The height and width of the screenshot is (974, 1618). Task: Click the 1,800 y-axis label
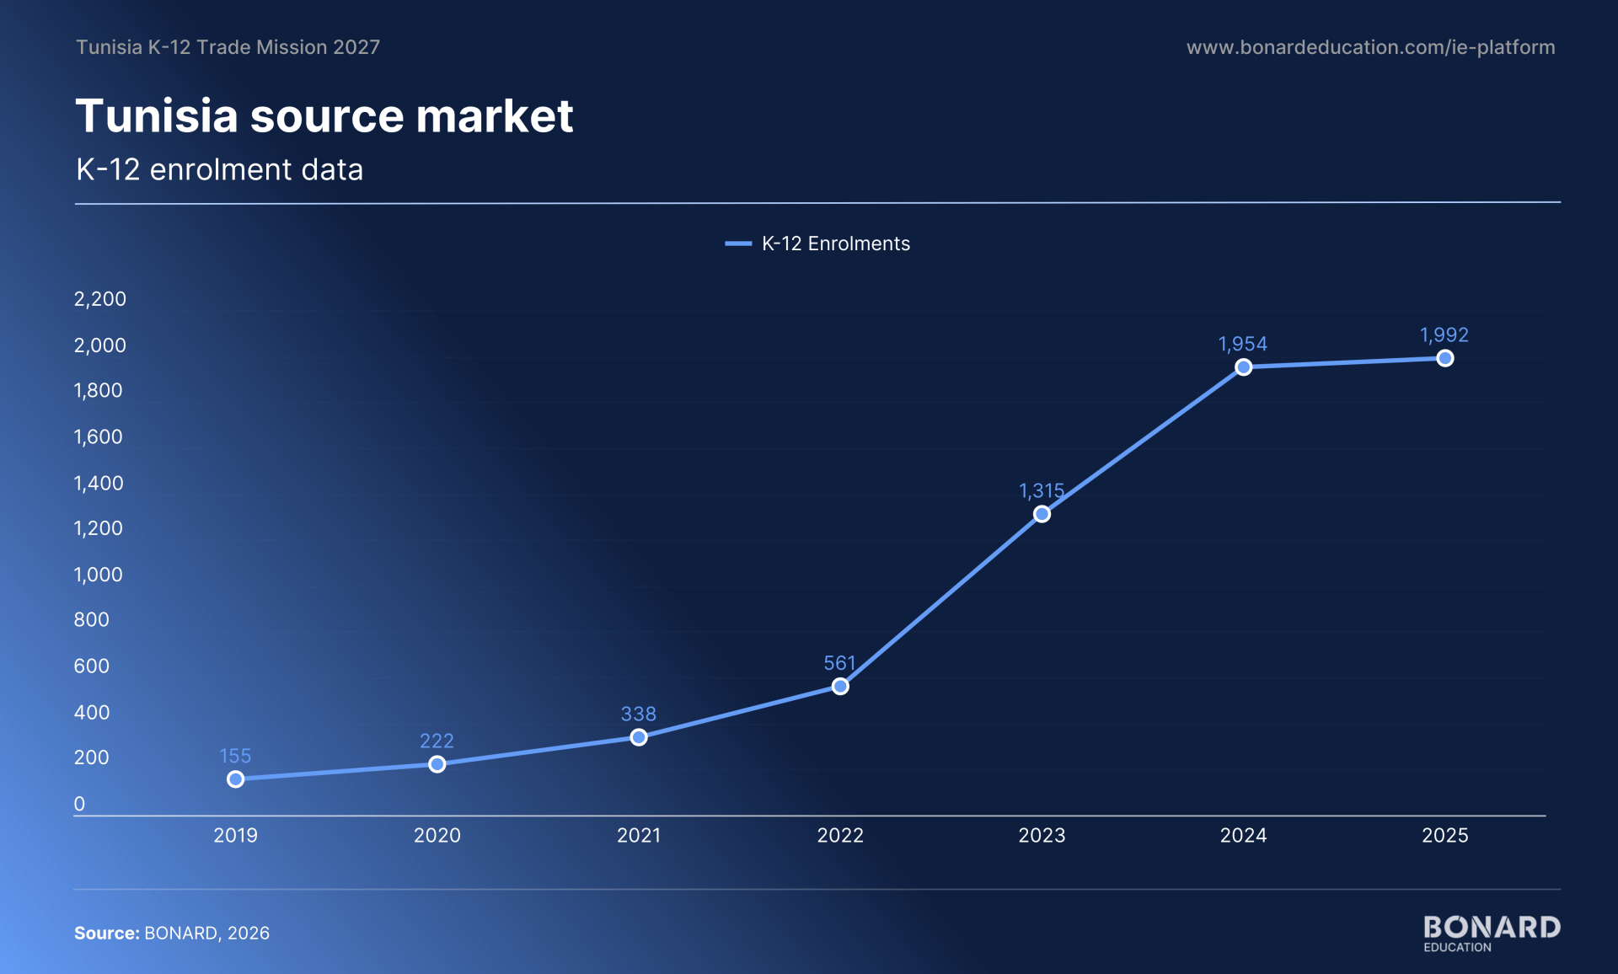[99, 390]
